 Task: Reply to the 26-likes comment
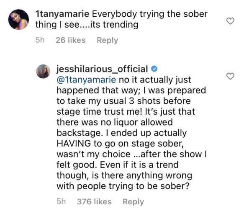[x=108, y=40]
